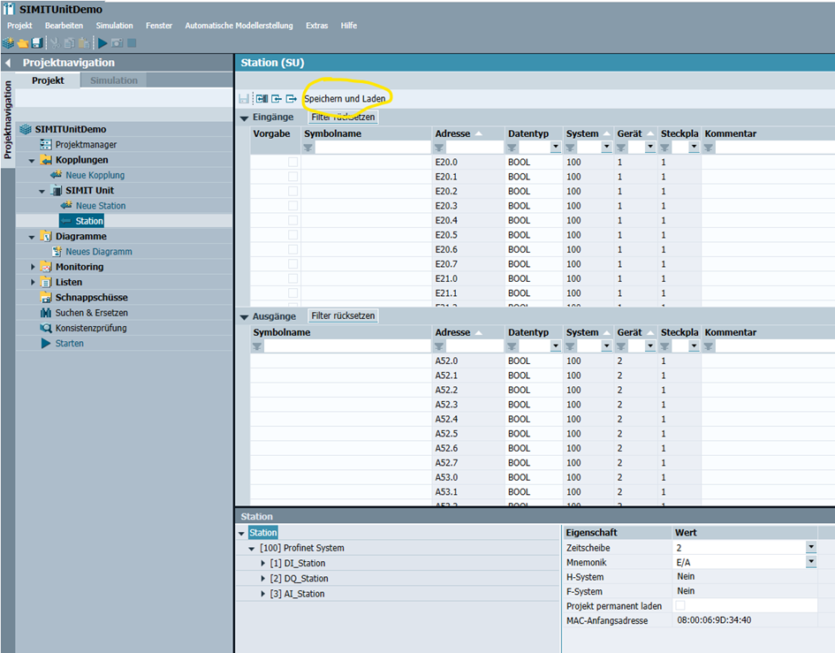This screenshot has width=835, height=653.
Task: Tick the Vorgabe checkbox for address E20.0
Action: [292, 163]
